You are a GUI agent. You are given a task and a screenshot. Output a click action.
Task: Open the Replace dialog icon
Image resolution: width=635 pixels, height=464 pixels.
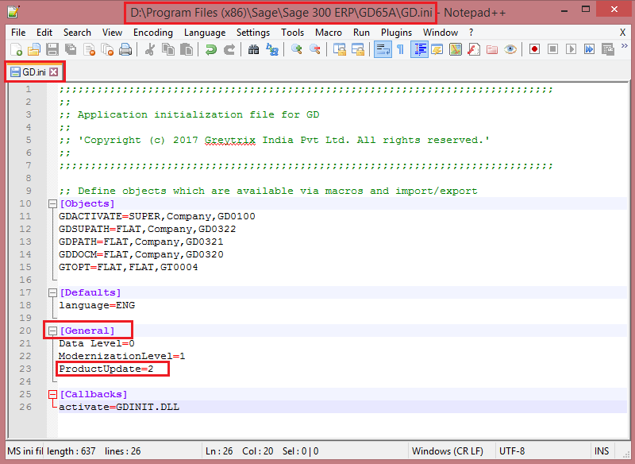272,49
